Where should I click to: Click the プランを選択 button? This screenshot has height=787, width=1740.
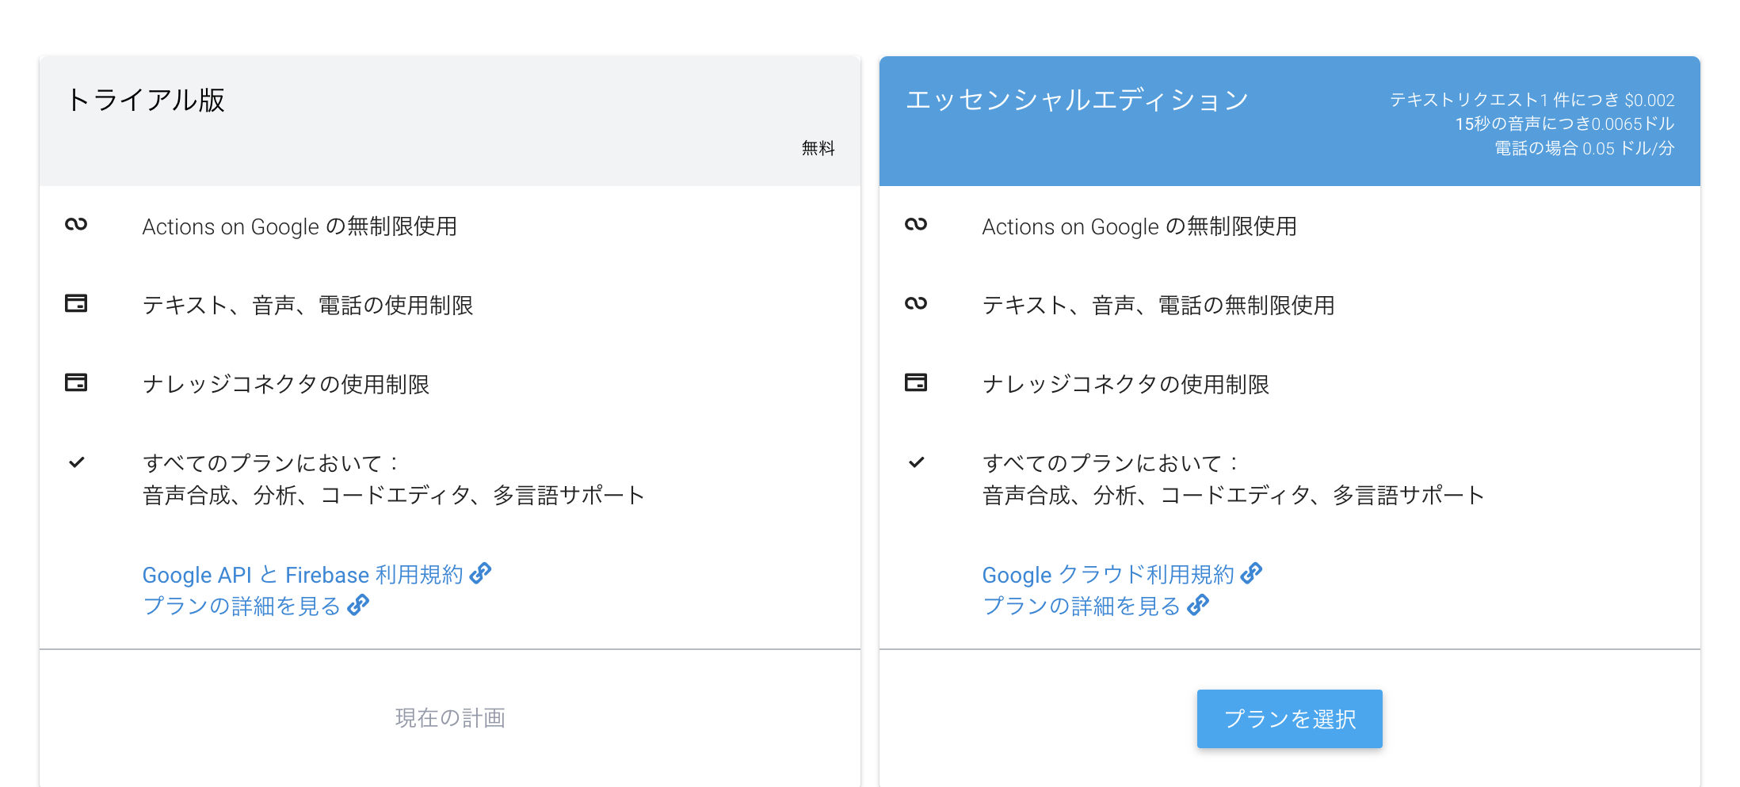pyautogui.click(x=1289, y=718)
